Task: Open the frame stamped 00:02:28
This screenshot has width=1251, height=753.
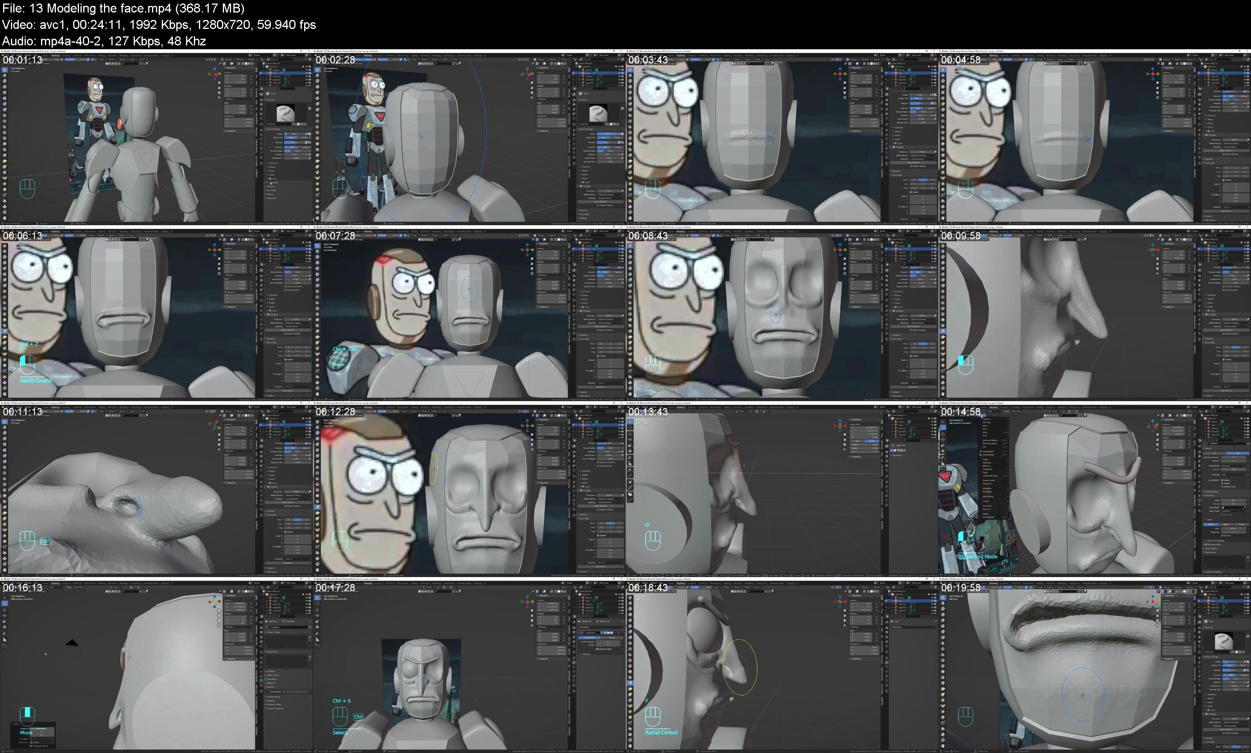Action: (x=469, y=137)
